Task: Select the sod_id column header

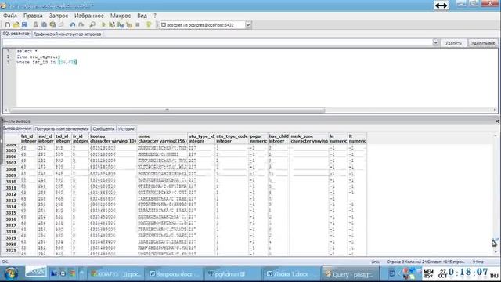Action: point(45,139)
